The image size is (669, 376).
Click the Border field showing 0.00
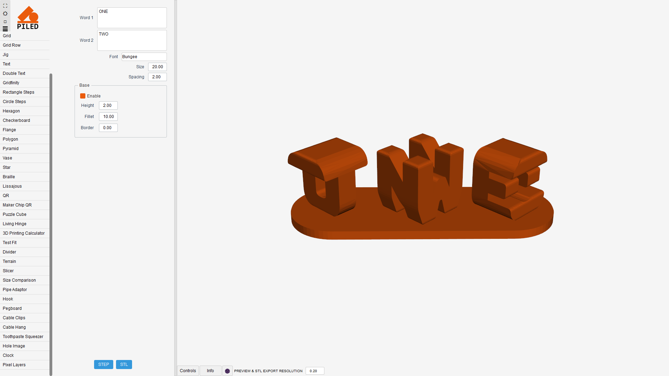coord(108,128)
